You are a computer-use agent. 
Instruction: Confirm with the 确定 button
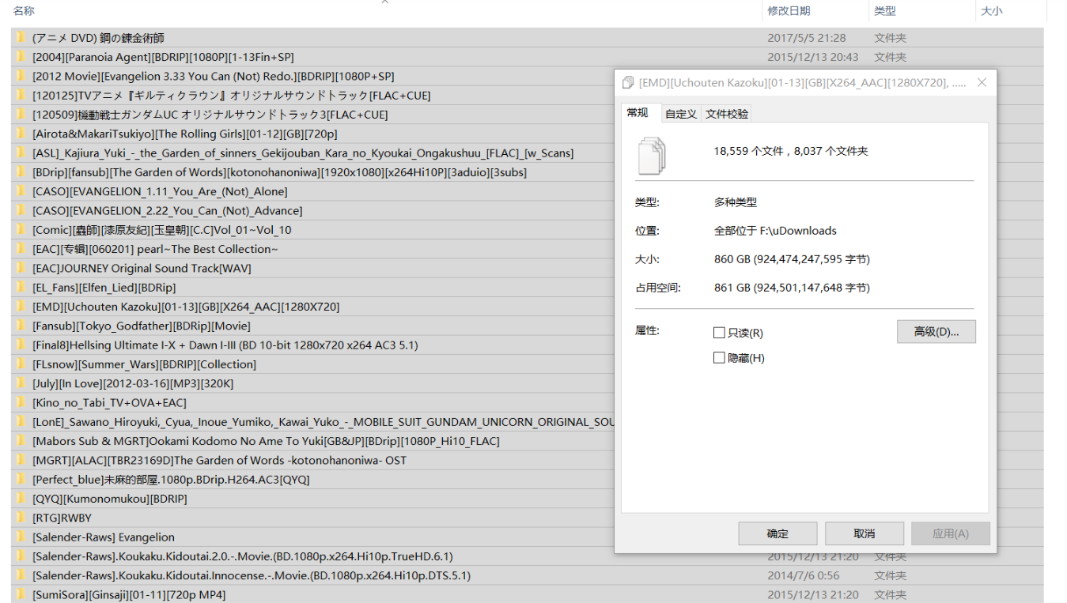pos(778,533)
